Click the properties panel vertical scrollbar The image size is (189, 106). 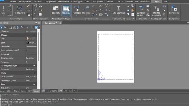tap(38, 46)
